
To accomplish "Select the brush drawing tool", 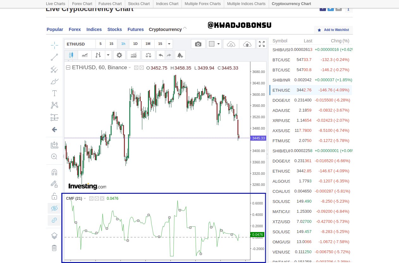I will tap(54, 81).
